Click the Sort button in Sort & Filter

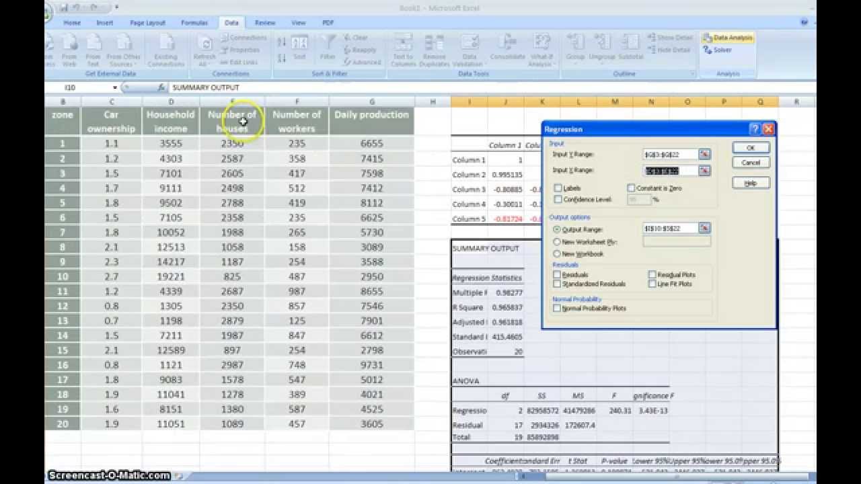(299, 48)
